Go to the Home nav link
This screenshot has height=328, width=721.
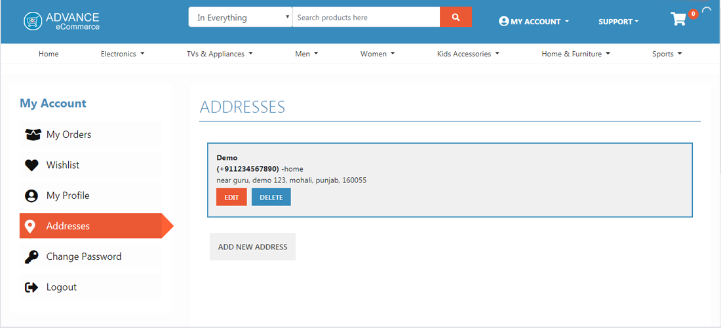pos(49,54)
